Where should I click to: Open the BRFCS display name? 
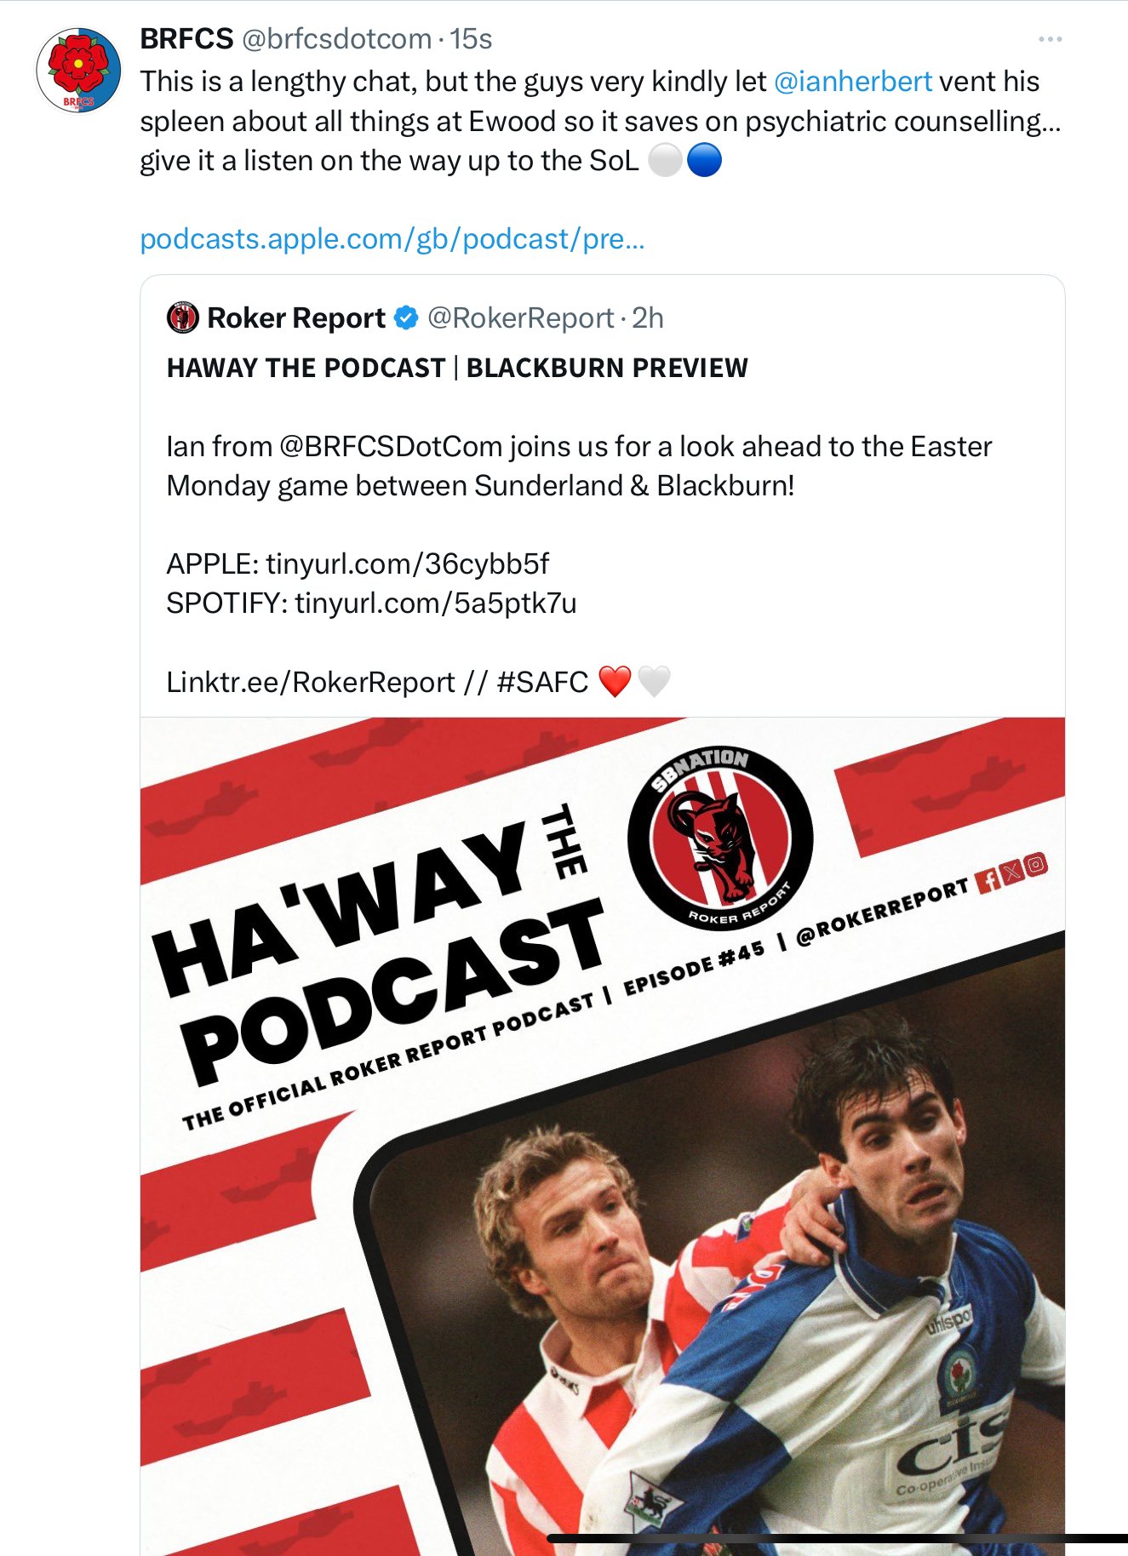point(186,39)
